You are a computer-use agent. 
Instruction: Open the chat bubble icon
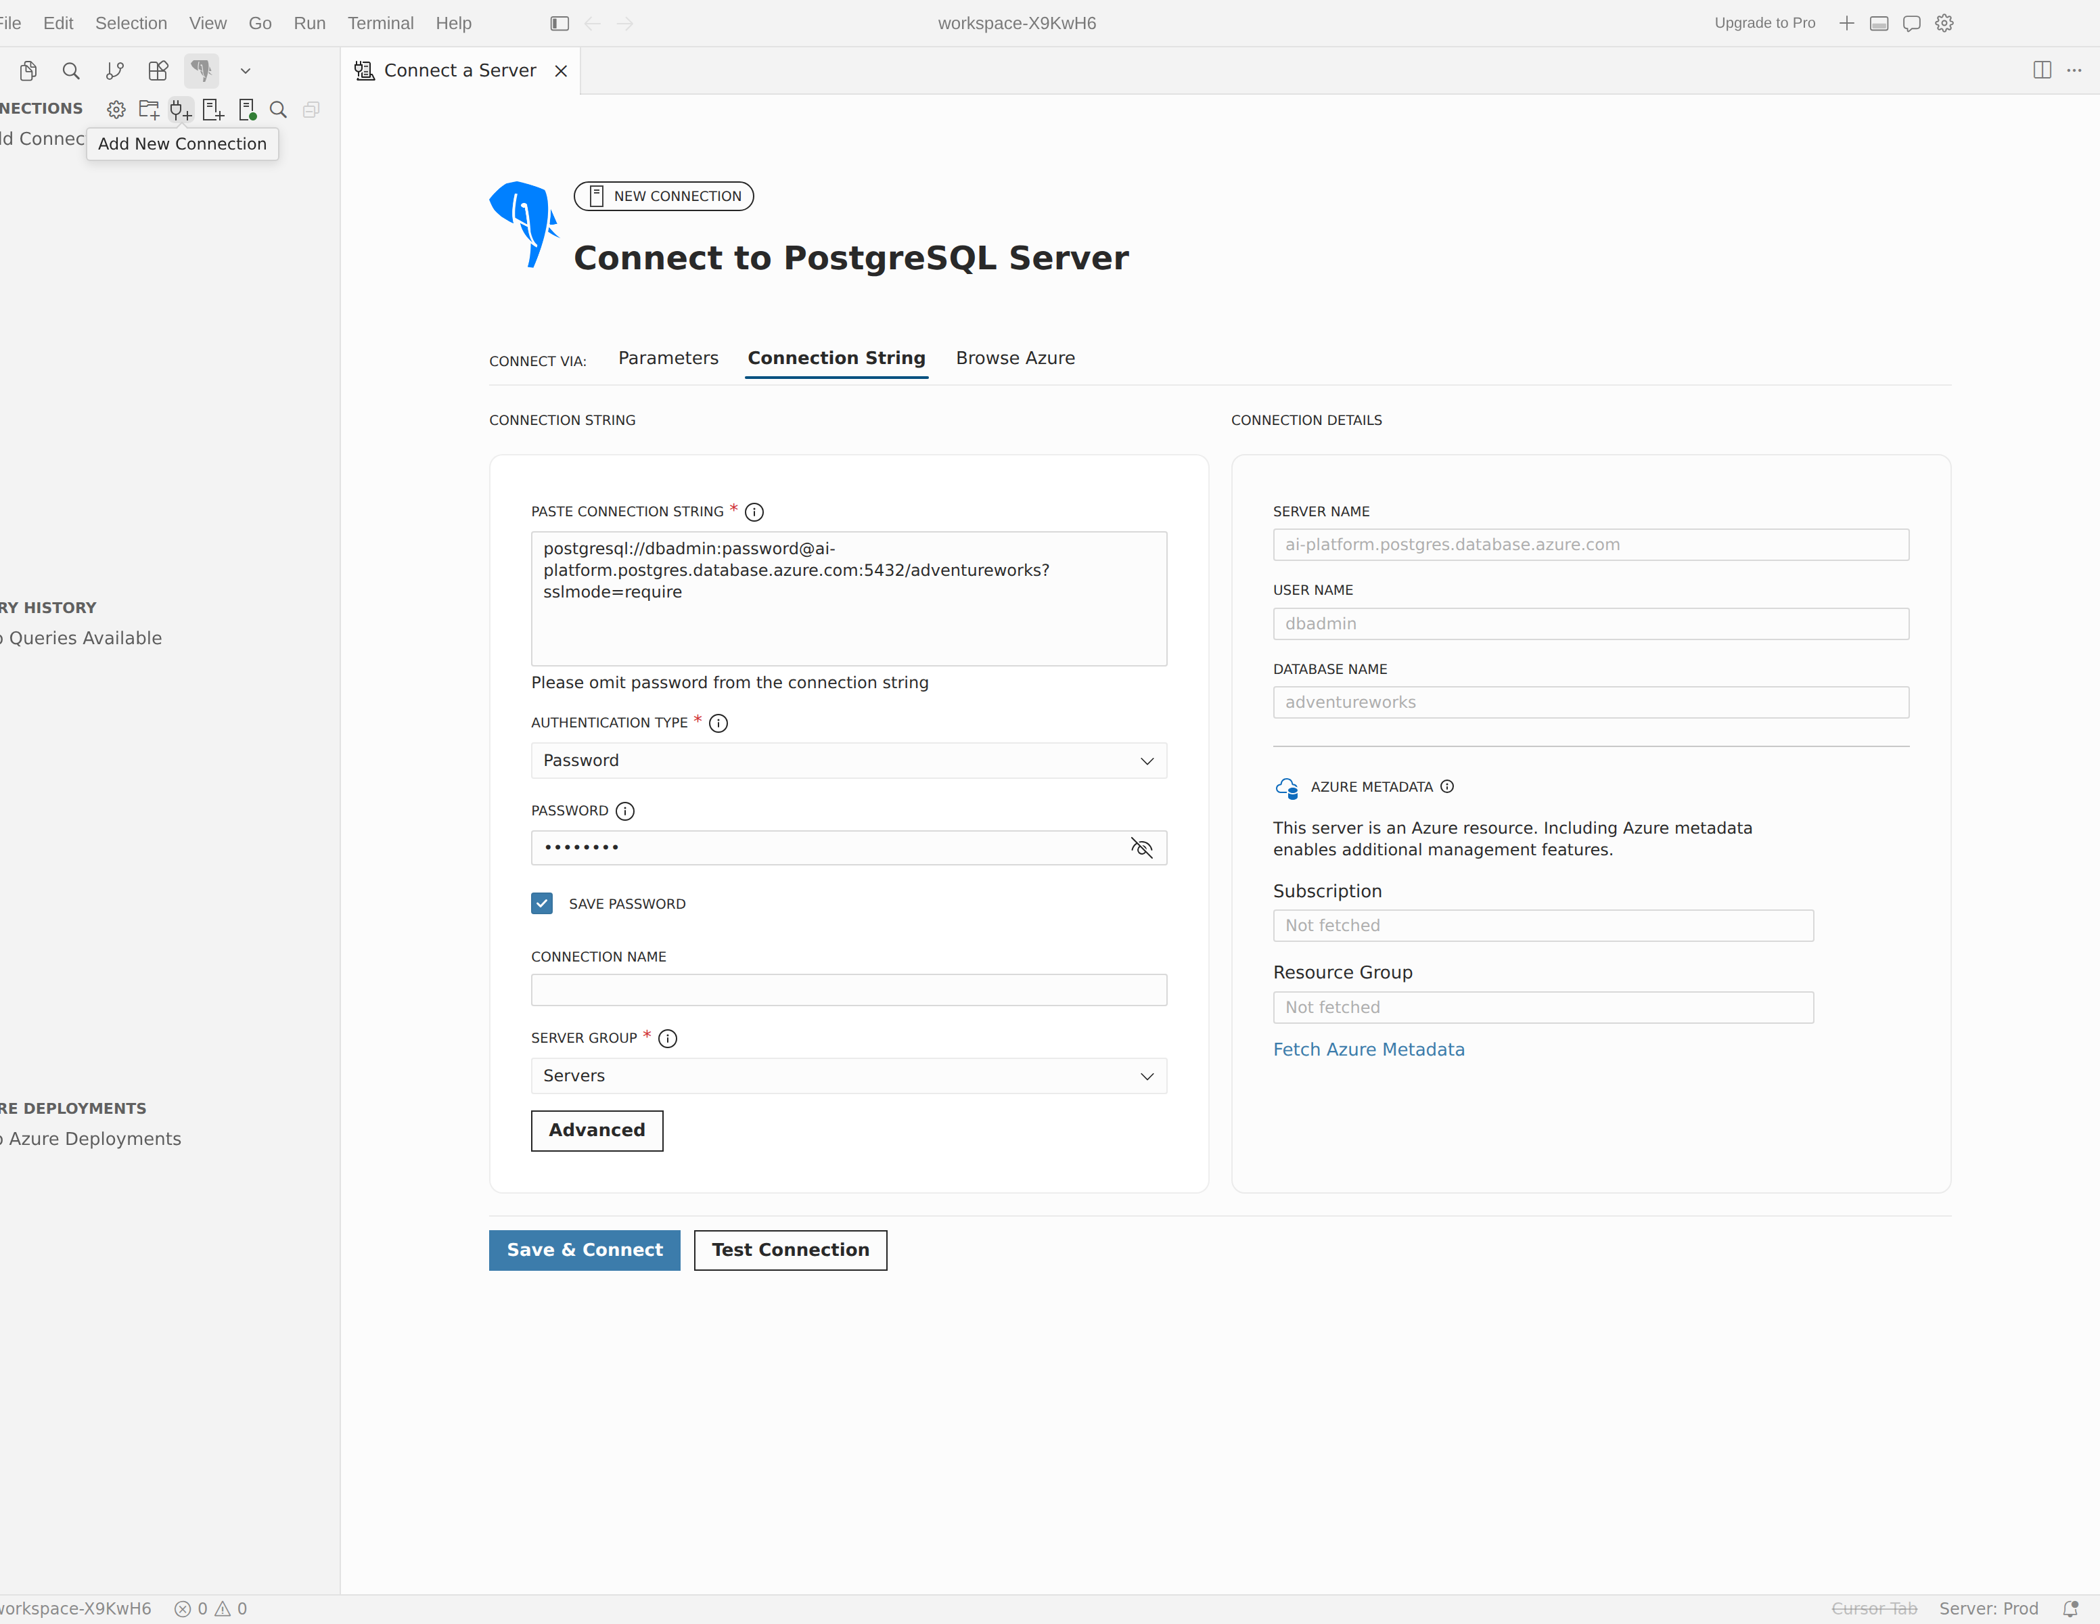1911,23
